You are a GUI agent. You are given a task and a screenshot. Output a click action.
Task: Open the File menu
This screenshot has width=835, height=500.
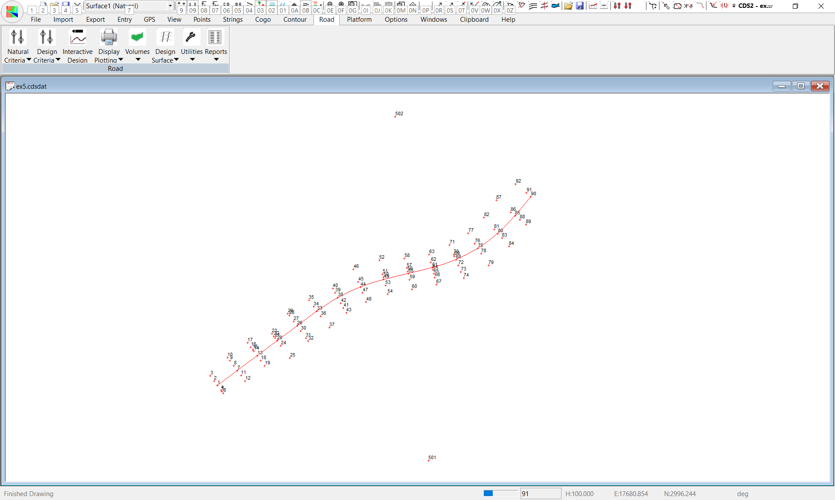point(36,20)
